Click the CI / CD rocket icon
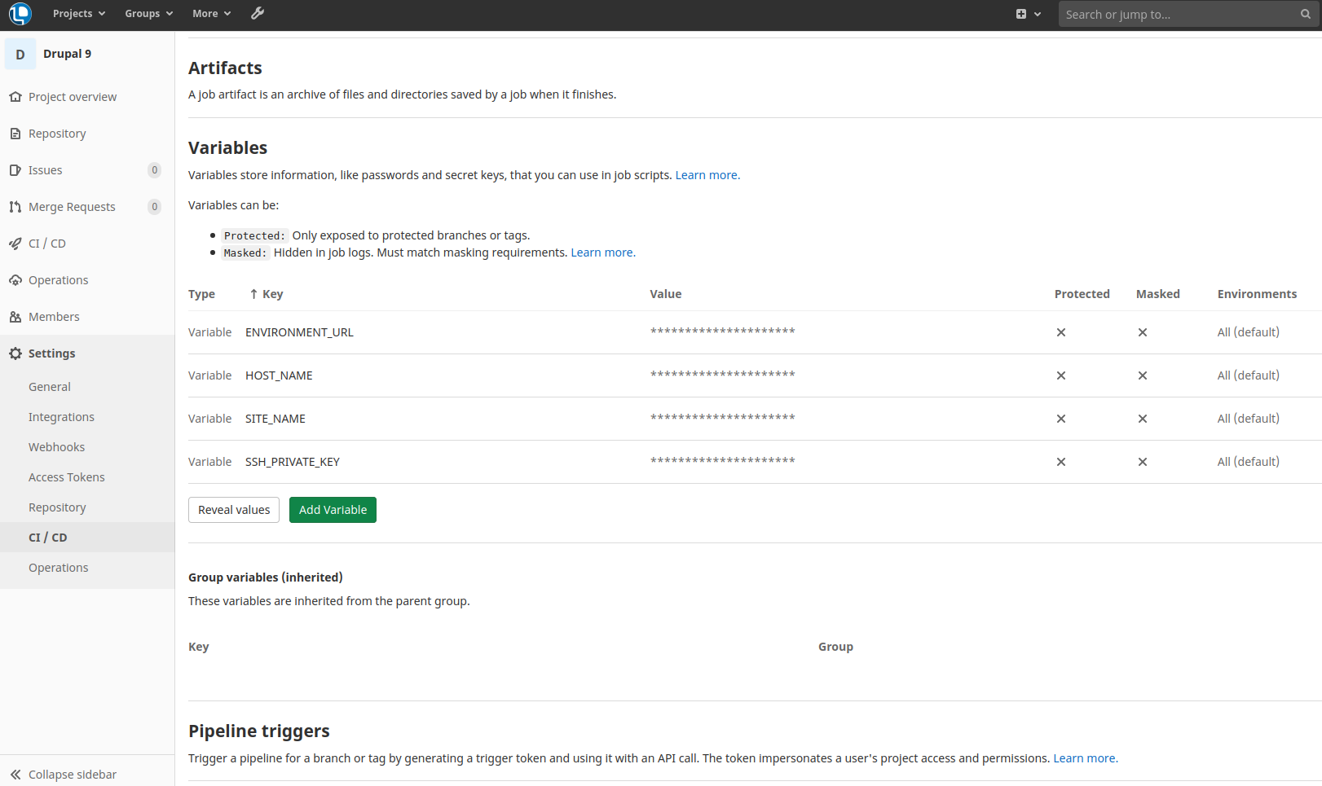The height and width of the screenshot is (786, 1322). 15,244
